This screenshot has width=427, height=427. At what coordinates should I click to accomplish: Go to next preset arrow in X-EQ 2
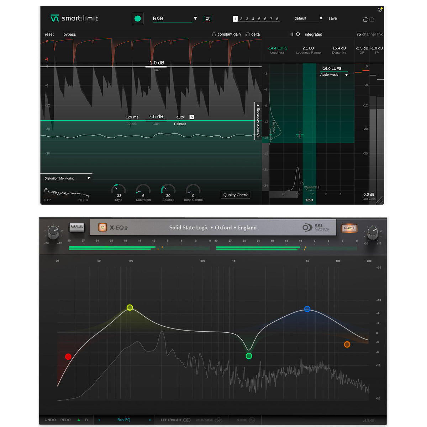point(150,420)
